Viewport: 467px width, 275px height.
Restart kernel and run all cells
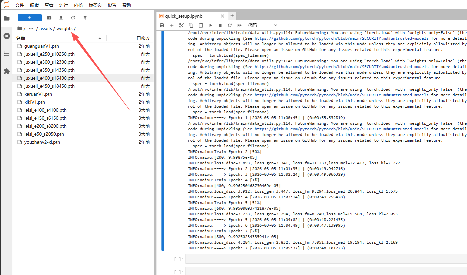click(x=240, y=25)
